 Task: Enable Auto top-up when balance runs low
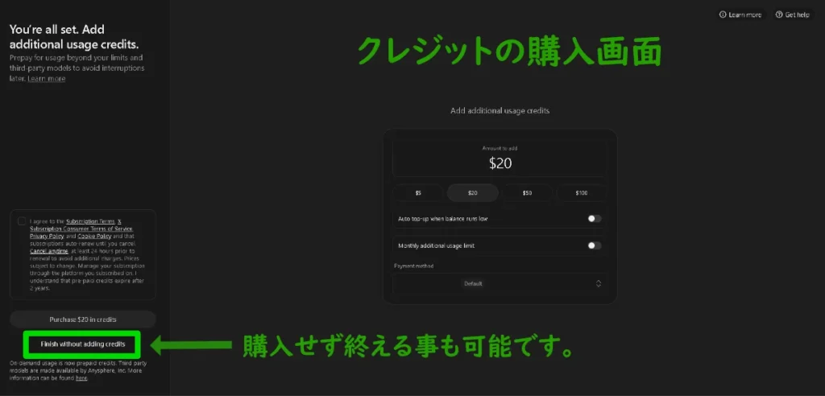(595, 218)
